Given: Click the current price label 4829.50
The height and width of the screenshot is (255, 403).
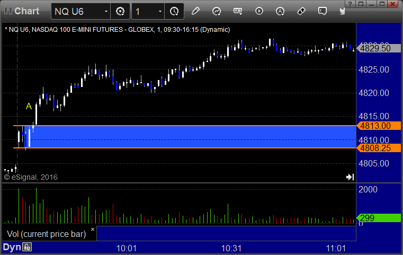Looking at the screenshot, I should 379,48.
